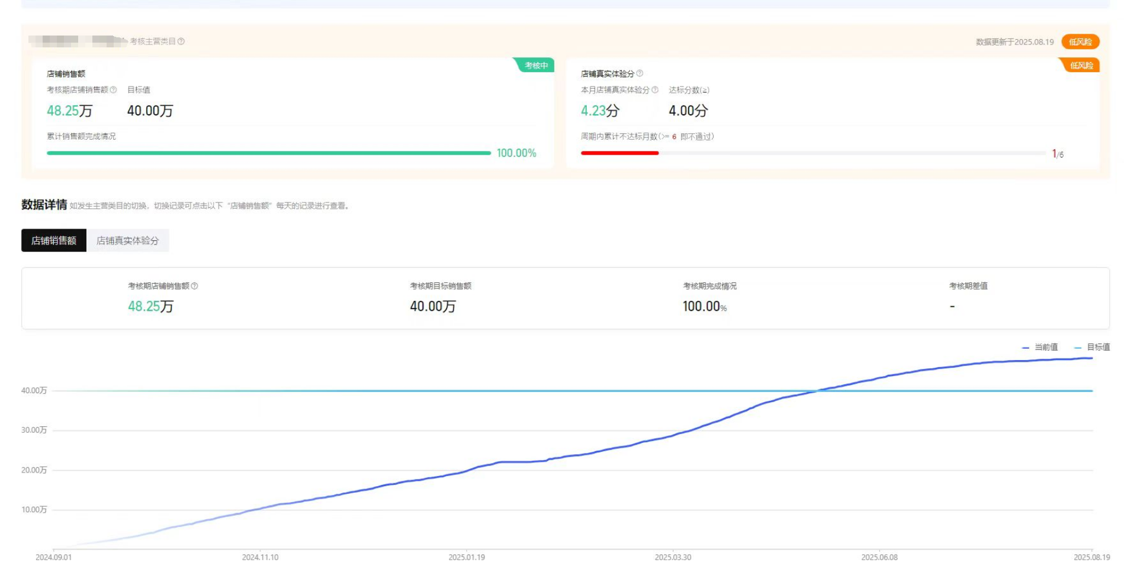Click 低风险 corner tag on experience score card
Screen dimensions: 1124x572
tap(1081, 66)
